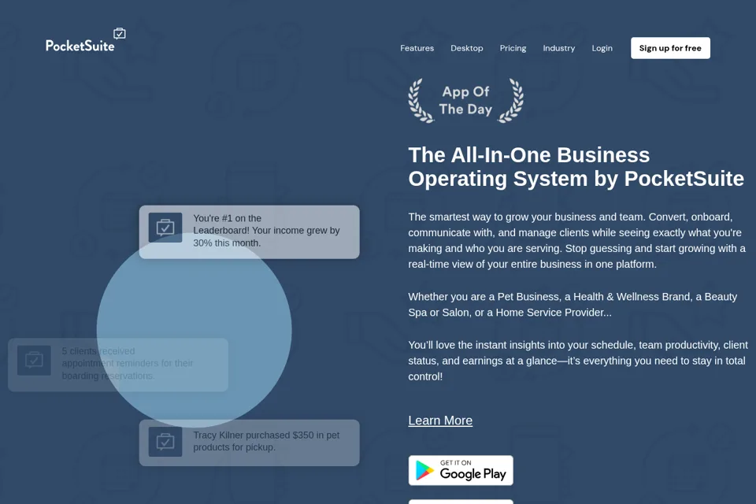This screenshot has width=756, height=504.
Task: Click Sign up for free button
Action: (x=669, y=48)
